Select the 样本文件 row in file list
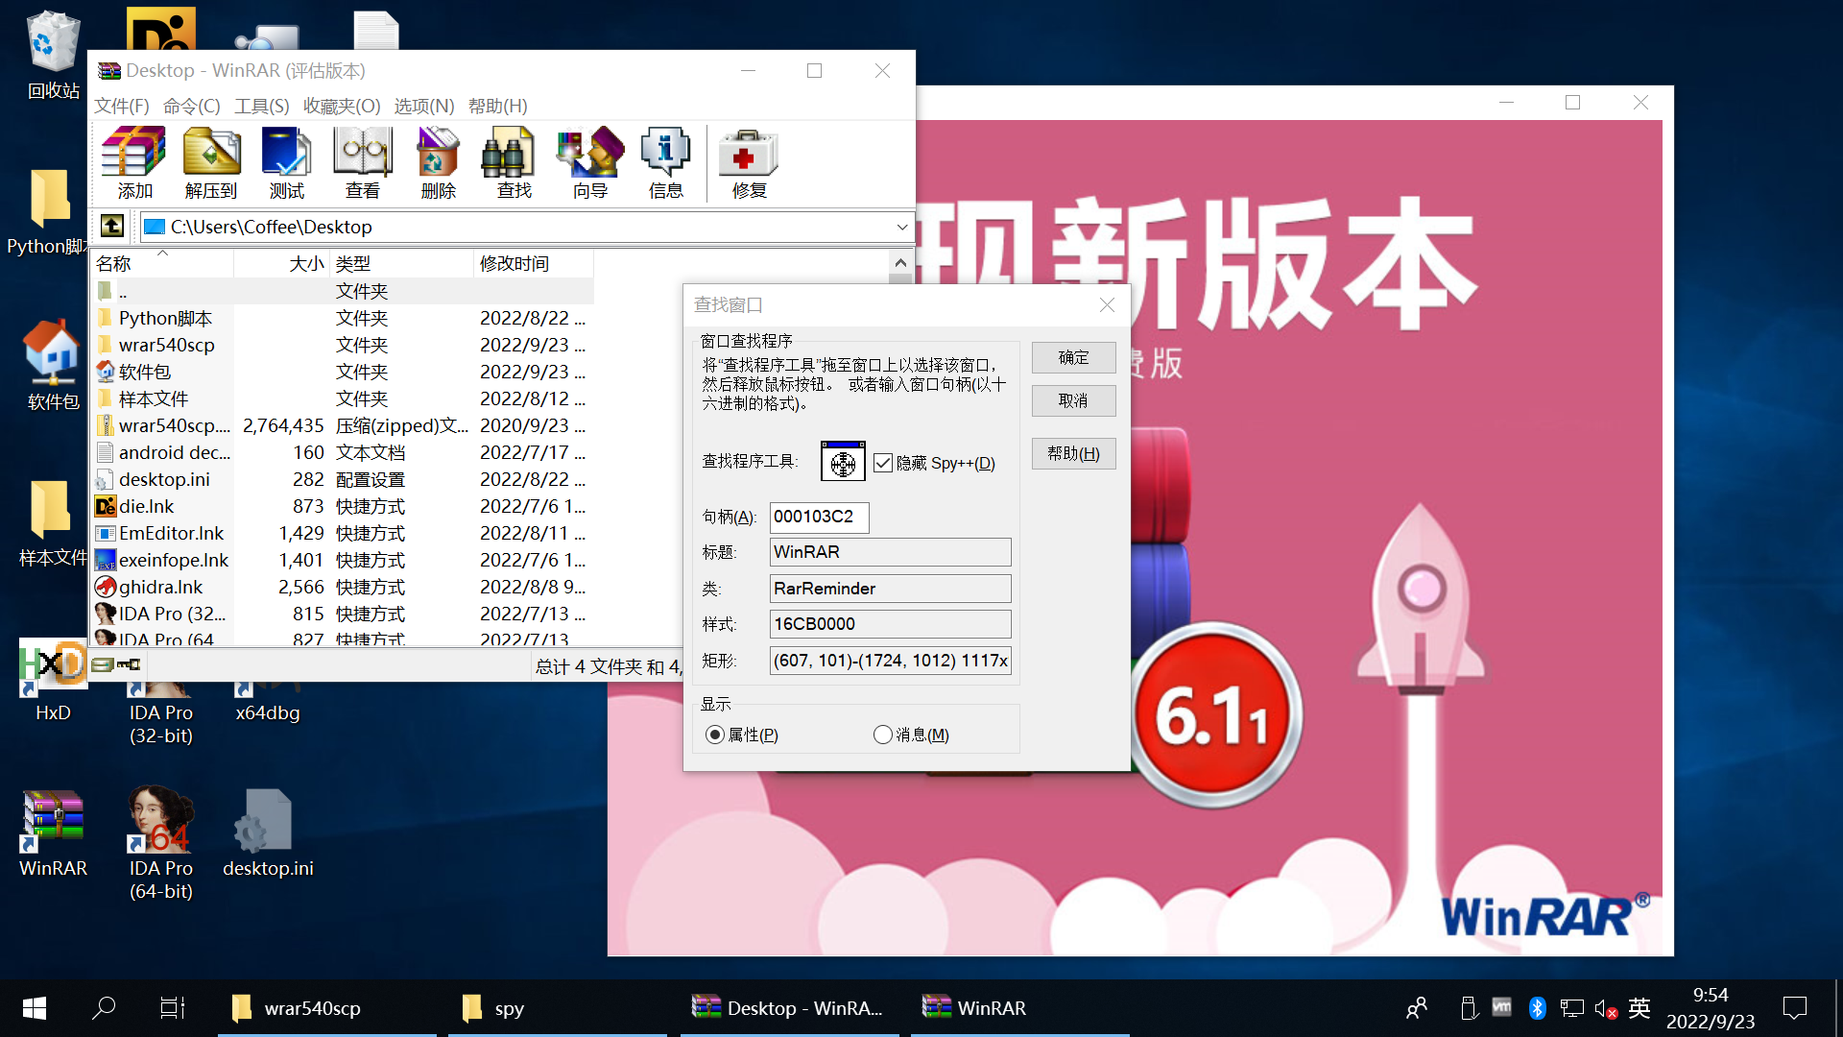This screenshot has height=1037, width=1843. (343, 398)
